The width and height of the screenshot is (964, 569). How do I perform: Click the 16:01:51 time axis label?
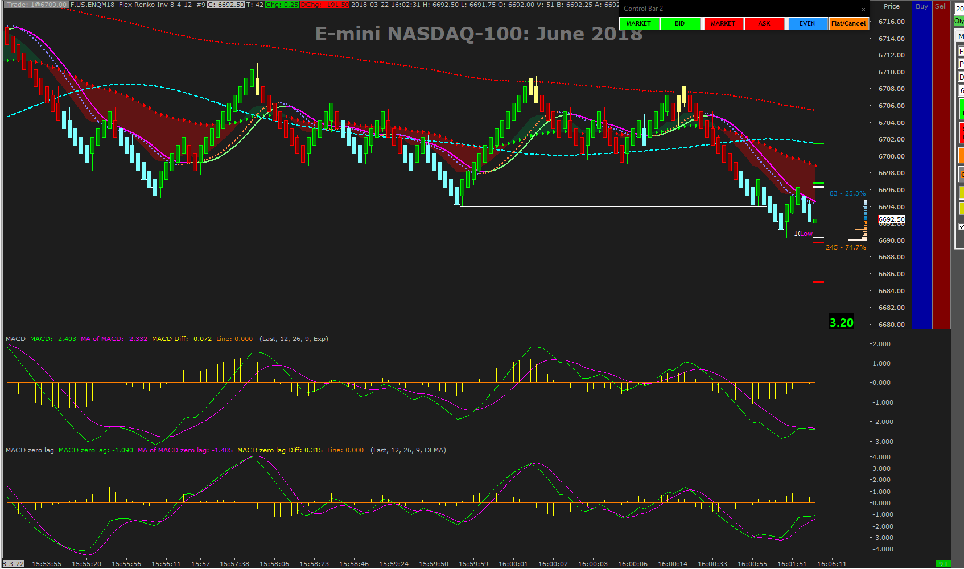[x=792, y=564]
